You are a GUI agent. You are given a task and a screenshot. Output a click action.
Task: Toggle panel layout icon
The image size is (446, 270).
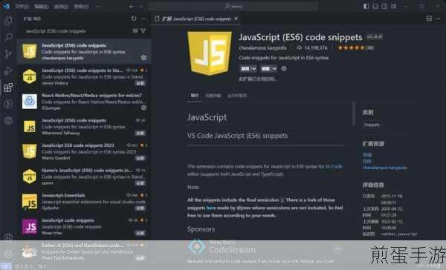point(375,6)
